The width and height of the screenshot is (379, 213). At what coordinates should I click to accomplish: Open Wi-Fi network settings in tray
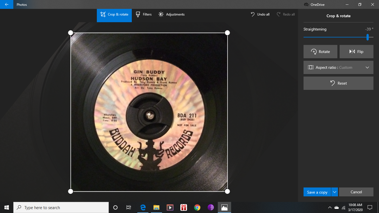pos(343,207)
